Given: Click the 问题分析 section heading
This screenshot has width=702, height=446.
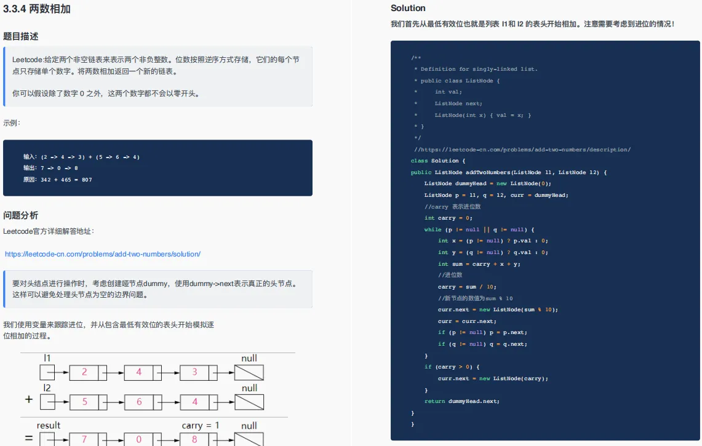Looking at the screenshot, I should [20, 215].
